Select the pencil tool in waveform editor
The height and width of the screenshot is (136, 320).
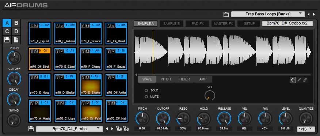(299, 80)
